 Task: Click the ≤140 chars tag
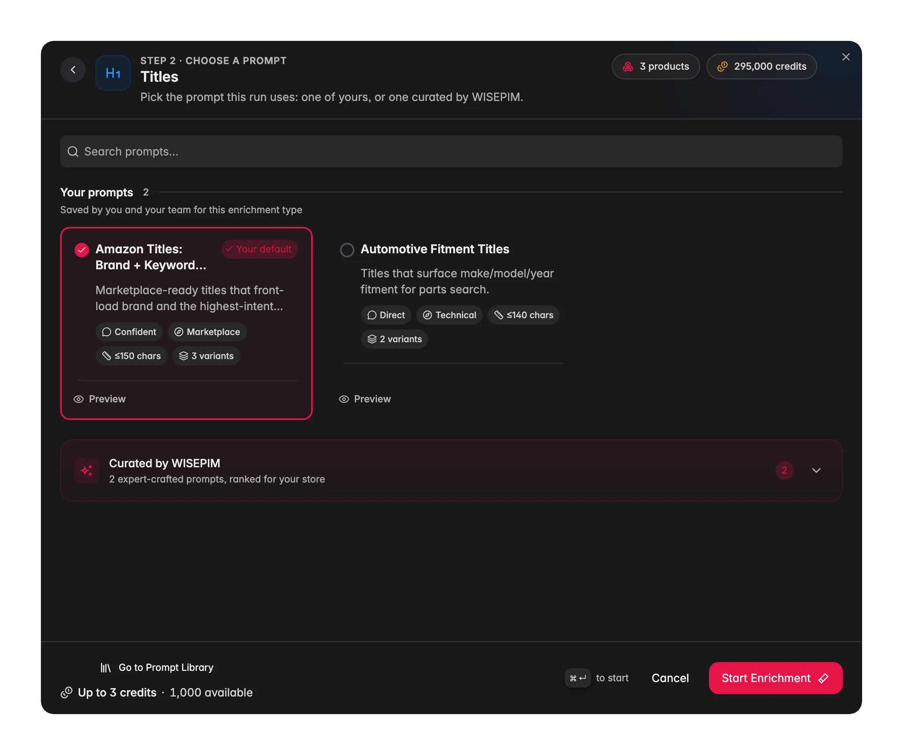coord(523,315)
